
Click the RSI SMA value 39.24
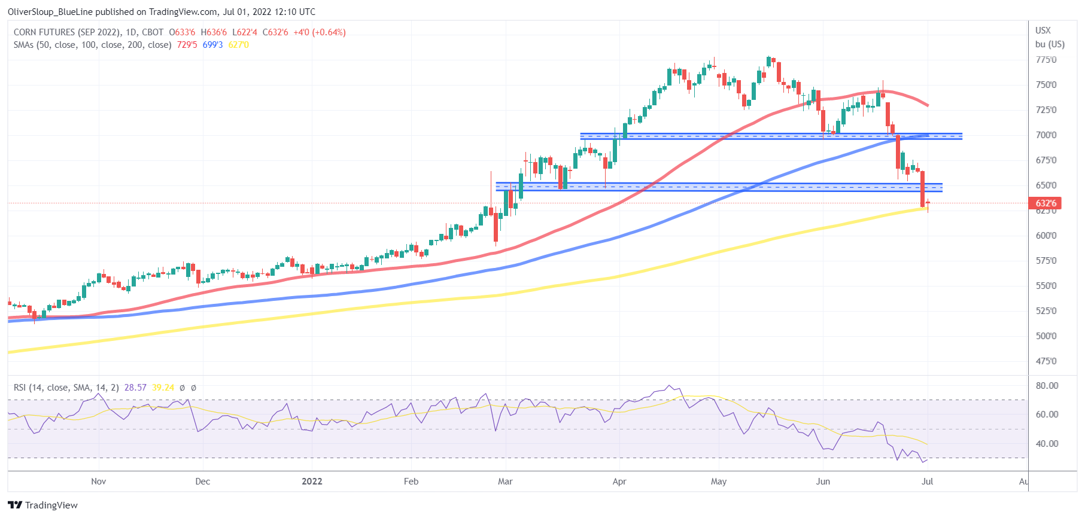point(163,388)
